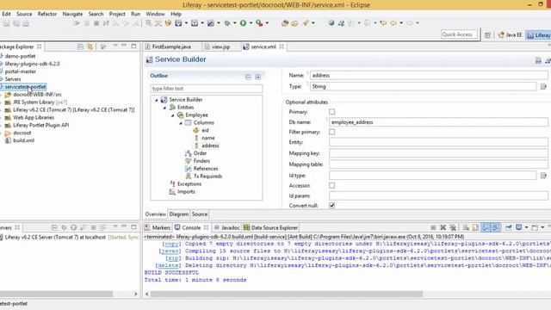The image size is (551, 310).
Task: Collapse the Columns tree node
Action: [181, 123]
